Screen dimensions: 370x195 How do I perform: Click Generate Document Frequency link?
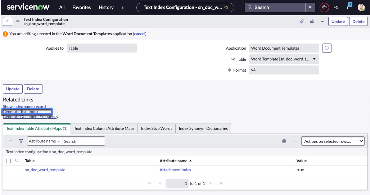tap(31, 117)
